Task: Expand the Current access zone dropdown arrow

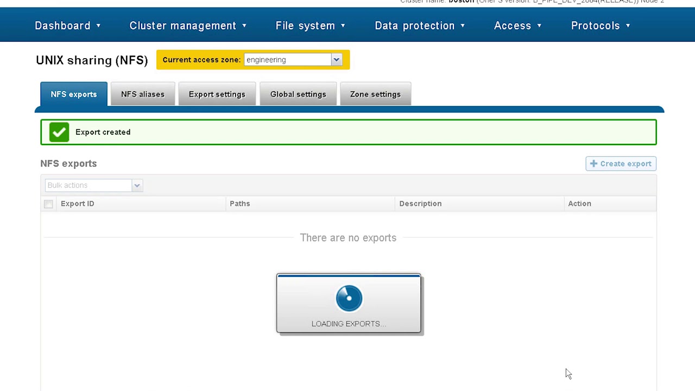Action: pos(336,60)
